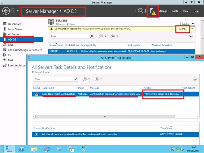Select DNS in the sidebar

(11, 45)
